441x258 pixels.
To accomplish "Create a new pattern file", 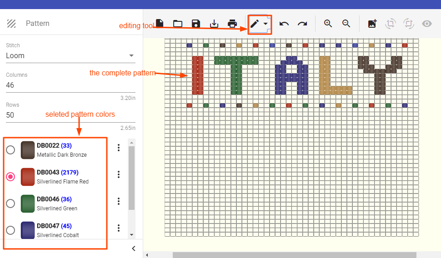I will click(x=160, y=24).
